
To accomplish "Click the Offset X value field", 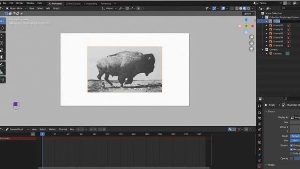I will (295, 127).
